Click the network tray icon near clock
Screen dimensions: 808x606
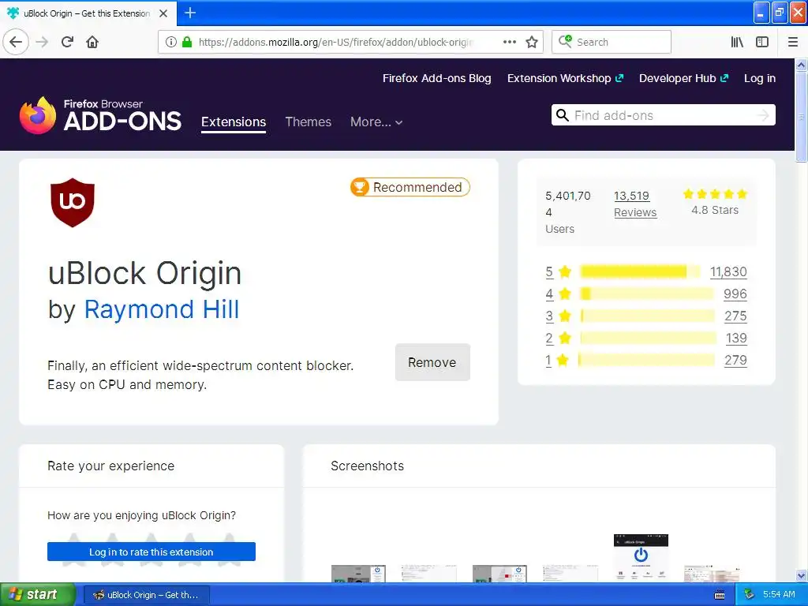tap(750, 595)
